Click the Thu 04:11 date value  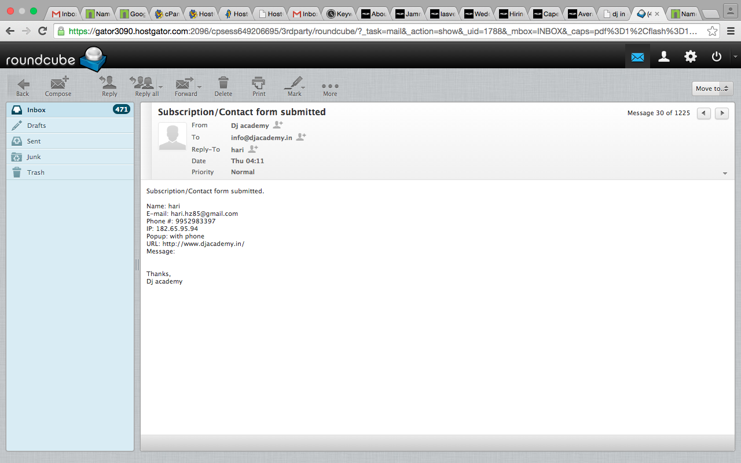point(247,161)
